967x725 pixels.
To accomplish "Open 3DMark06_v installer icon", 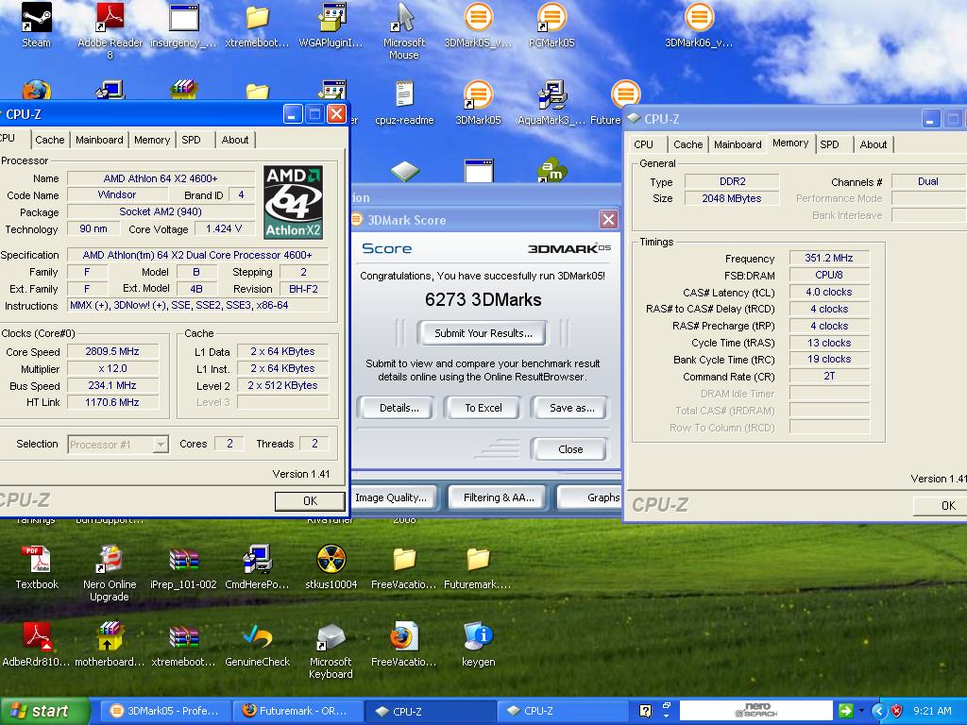I will (698, 25).
